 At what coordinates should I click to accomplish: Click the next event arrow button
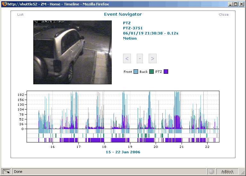pos(152,58)
